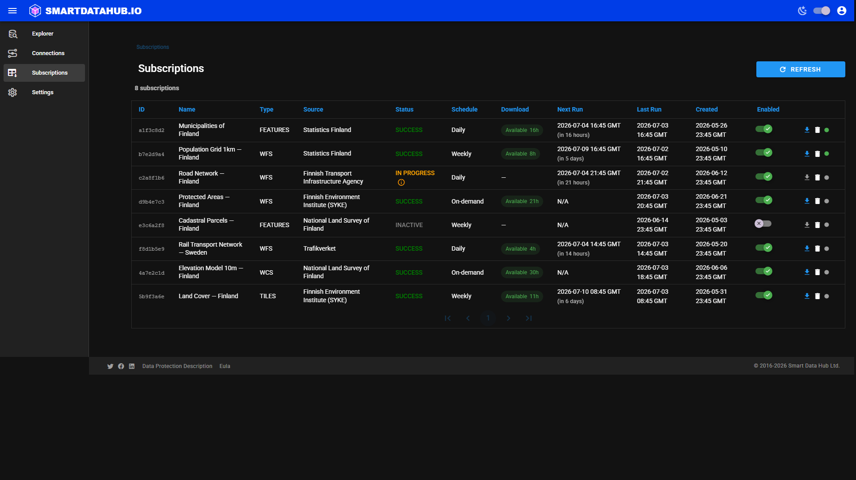Image resolution: width=856 pixels, height=480 pixels.
Task: Go to next page in pagination
Action: (x=509, y=318)
